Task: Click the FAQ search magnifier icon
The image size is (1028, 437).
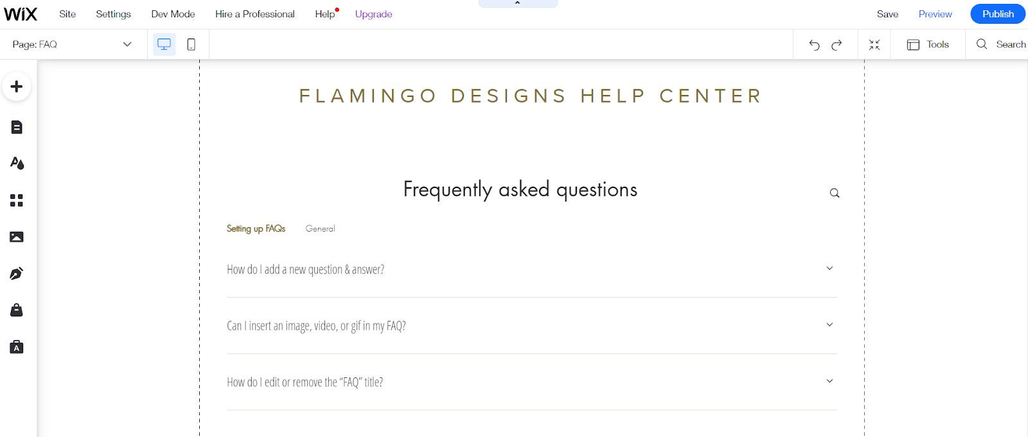Action: tap(835, 193)
